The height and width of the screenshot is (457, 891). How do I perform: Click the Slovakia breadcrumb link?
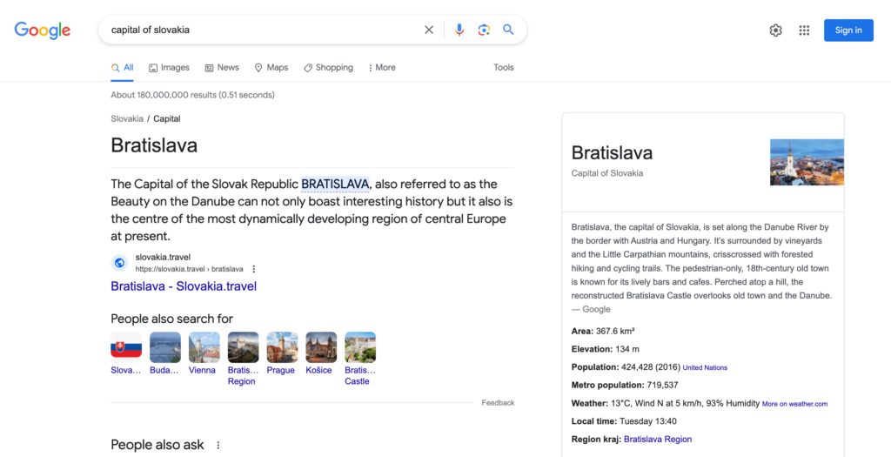pos(127,118)
